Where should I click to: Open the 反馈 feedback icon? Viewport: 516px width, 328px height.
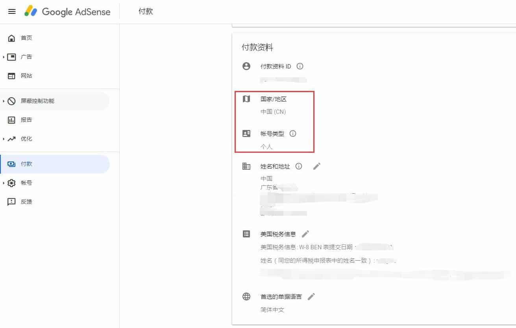pyautogui.click(x=12, y=202)
